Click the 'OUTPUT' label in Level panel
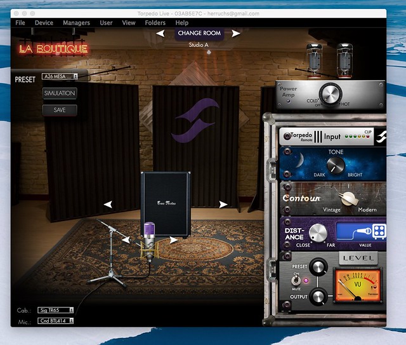Image resolution: width=406 pixels, height=345 pixels. coord(299,297)
